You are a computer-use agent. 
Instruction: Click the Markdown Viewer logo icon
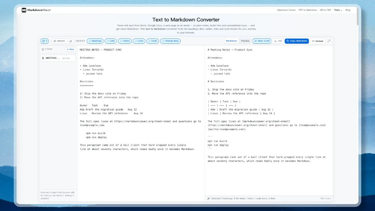(x=24, y=10)
